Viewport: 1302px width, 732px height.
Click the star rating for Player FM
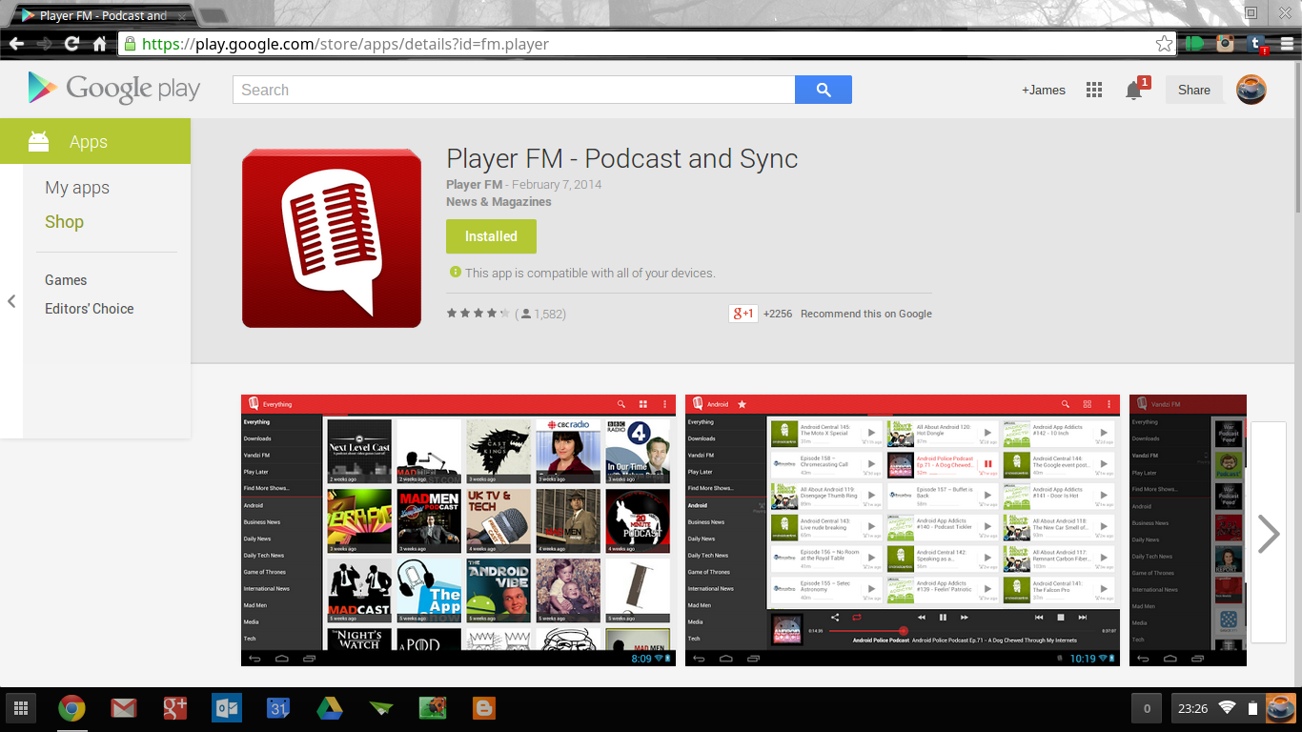click(x=478, y=314)
